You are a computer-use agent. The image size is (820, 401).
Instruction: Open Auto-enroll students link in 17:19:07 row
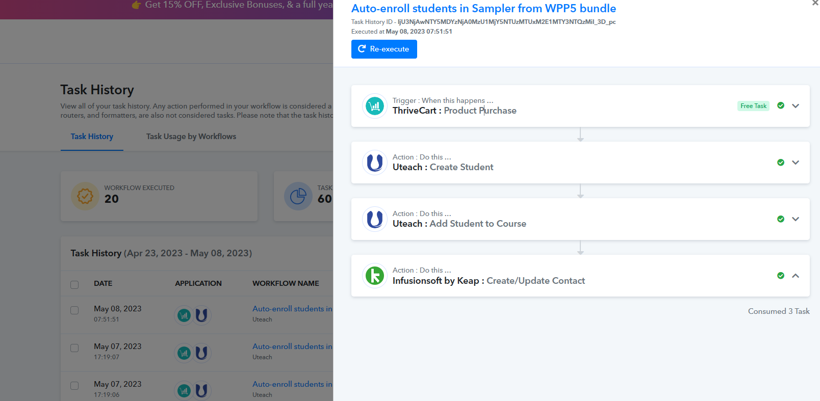click(x=292, y=346)
